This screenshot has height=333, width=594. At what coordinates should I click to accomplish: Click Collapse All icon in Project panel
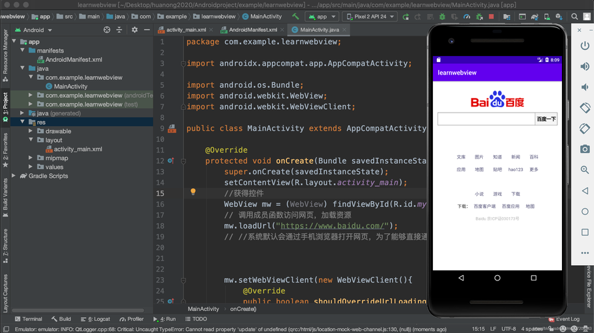pyautogui.click(x=119, y=29)
